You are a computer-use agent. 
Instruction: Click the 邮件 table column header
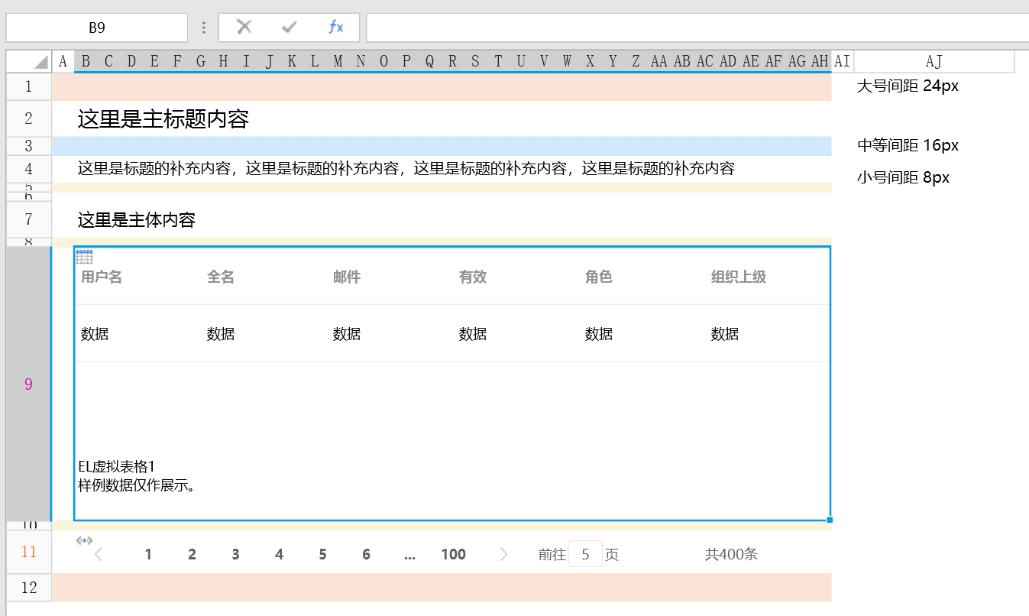coord(347,277)
